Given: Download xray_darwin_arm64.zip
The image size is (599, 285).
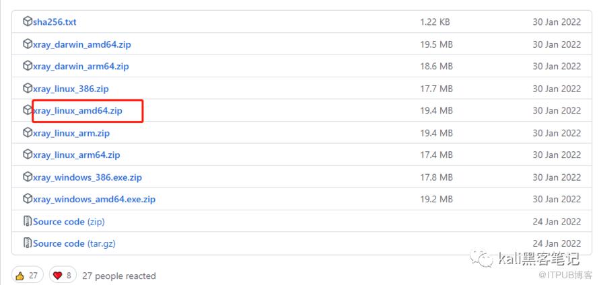Looking at the screenshot, I should click(x=81, y=67).
